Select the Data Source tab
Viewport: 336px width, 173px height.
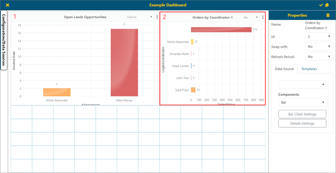coord(284,69)
